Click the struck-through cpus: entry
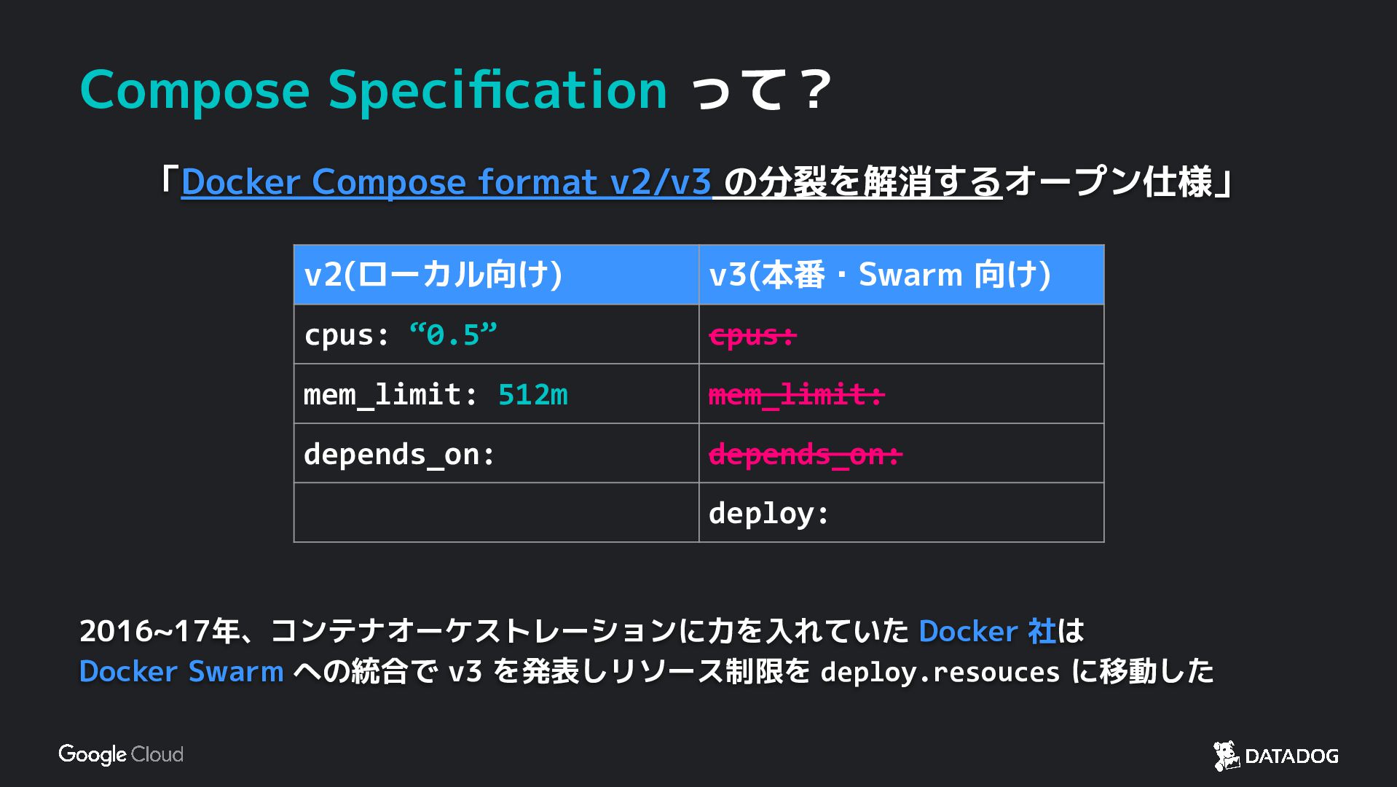The height and width of the screenshot is (787, 1397). 753,335
